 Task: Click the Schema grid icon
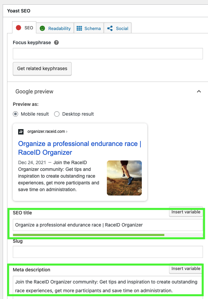click(x=79, y=28)
